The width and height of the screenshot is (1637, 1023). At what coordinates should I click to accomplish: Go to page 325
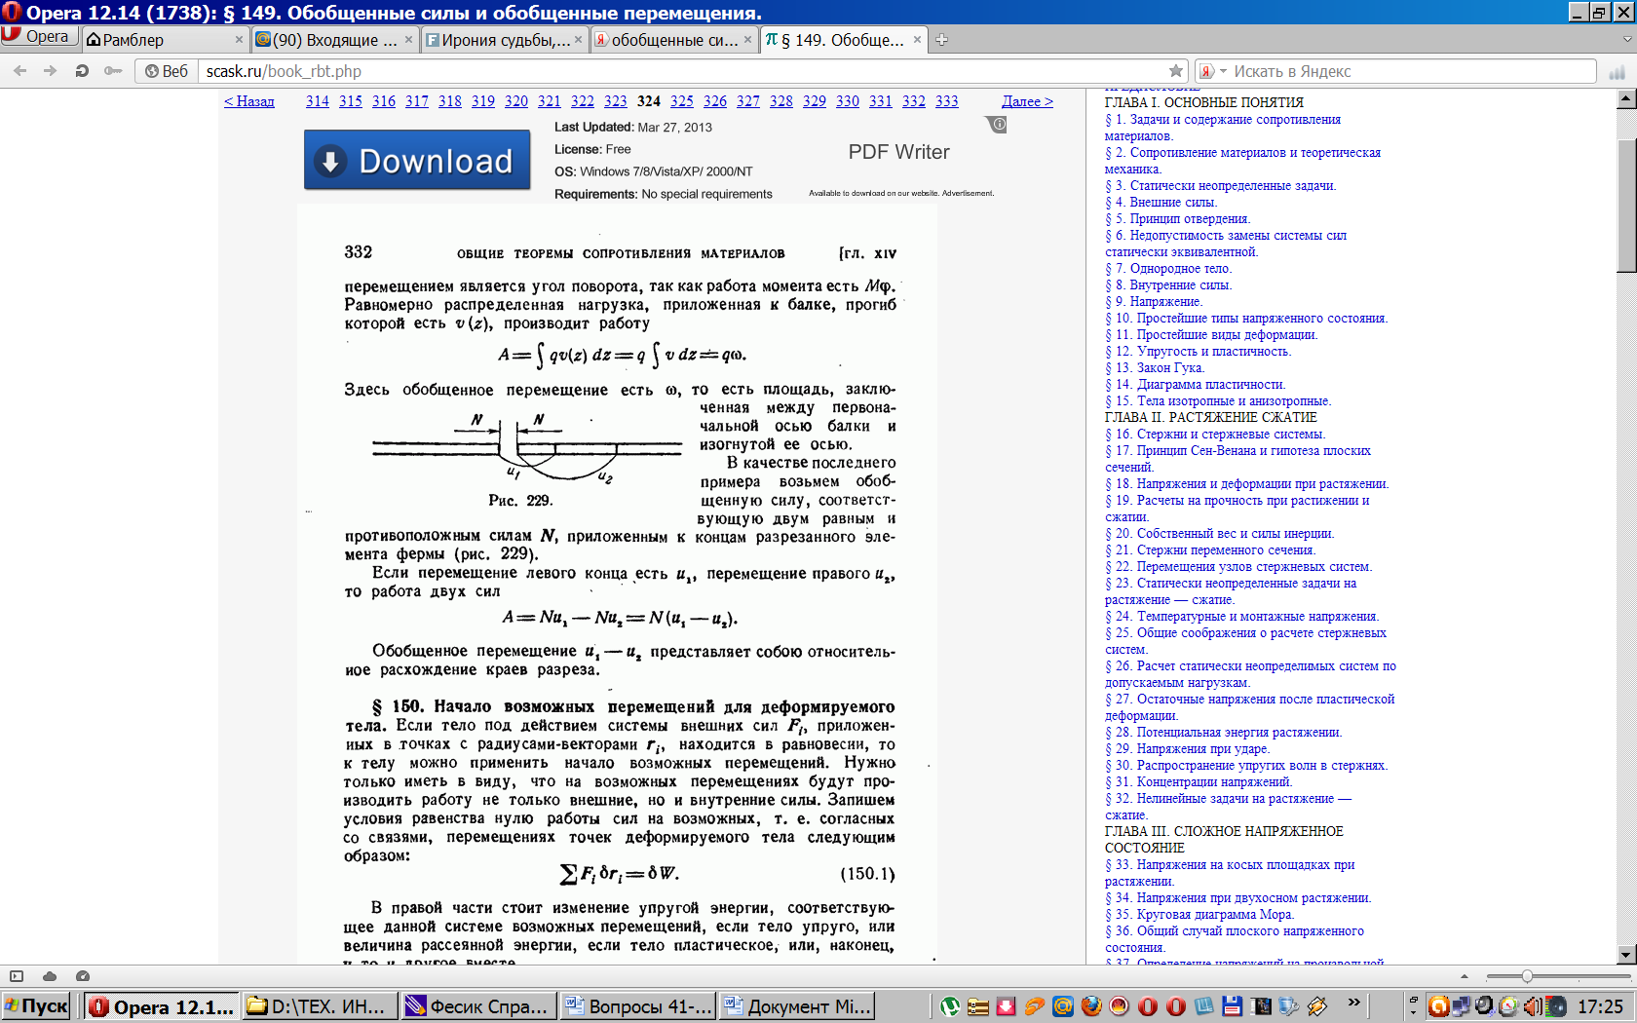click(682, 101)
